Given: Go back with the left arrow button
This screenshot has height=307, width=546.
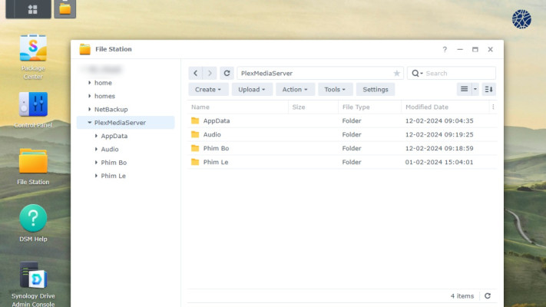Looking at the screenshot, I should point(195,73).
